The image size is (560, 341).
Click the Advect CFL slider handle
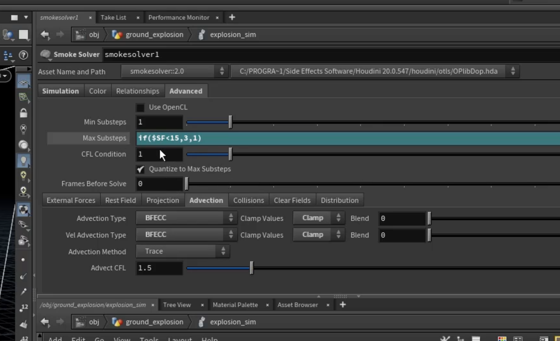[252, 268]
